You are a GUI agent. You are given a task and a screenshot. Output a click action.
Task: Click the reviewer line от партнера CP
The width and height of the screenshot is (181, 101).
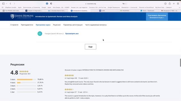(76, 92)
